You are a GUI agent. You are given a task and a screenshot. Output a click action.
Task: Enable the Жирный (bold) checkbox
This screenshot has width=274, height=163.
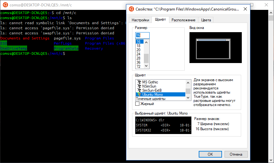pyautogui.click(x=137, y=104)
